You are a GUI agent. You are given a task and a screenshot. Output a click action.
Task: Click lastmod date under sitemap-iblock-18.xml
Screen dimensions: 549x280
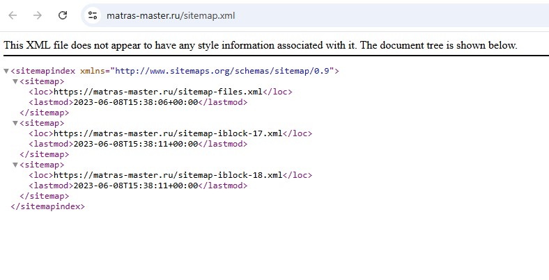click(x=136, y=186)
